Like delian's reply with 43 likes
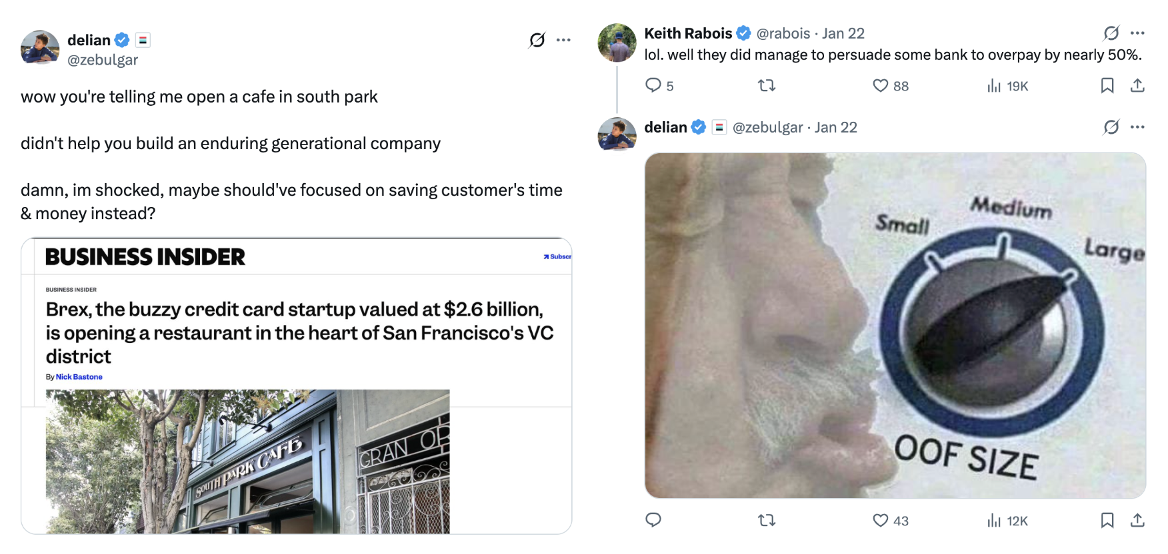 tap(881, 520)
